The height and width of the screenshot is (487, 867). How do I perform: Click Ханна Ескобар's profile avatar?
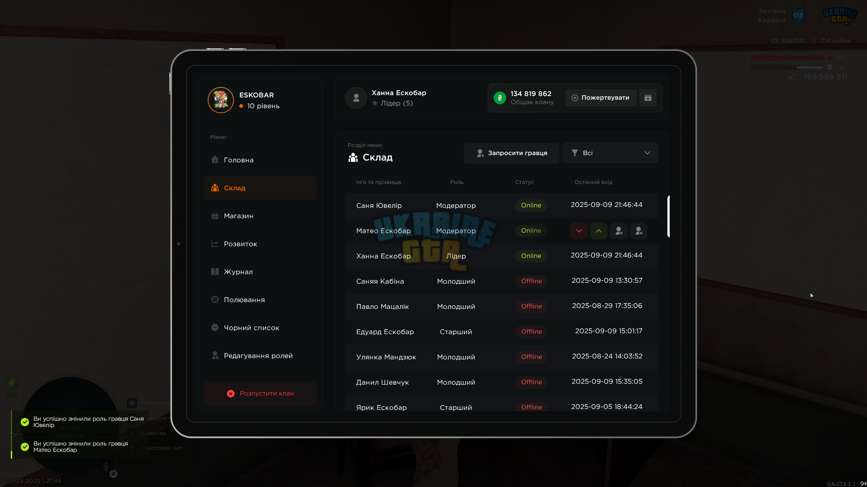pyautogui.click(x=356, y=98)
